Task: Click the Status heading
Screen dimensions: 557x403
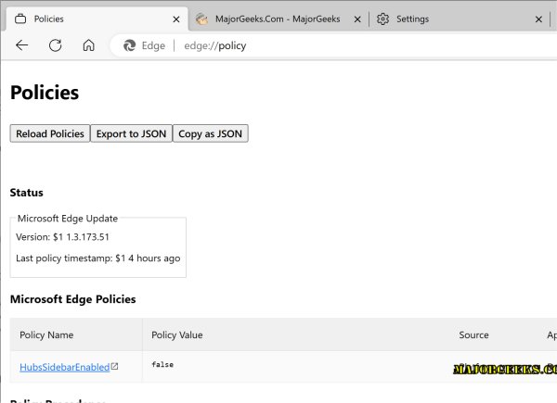Action: (27, 193)
